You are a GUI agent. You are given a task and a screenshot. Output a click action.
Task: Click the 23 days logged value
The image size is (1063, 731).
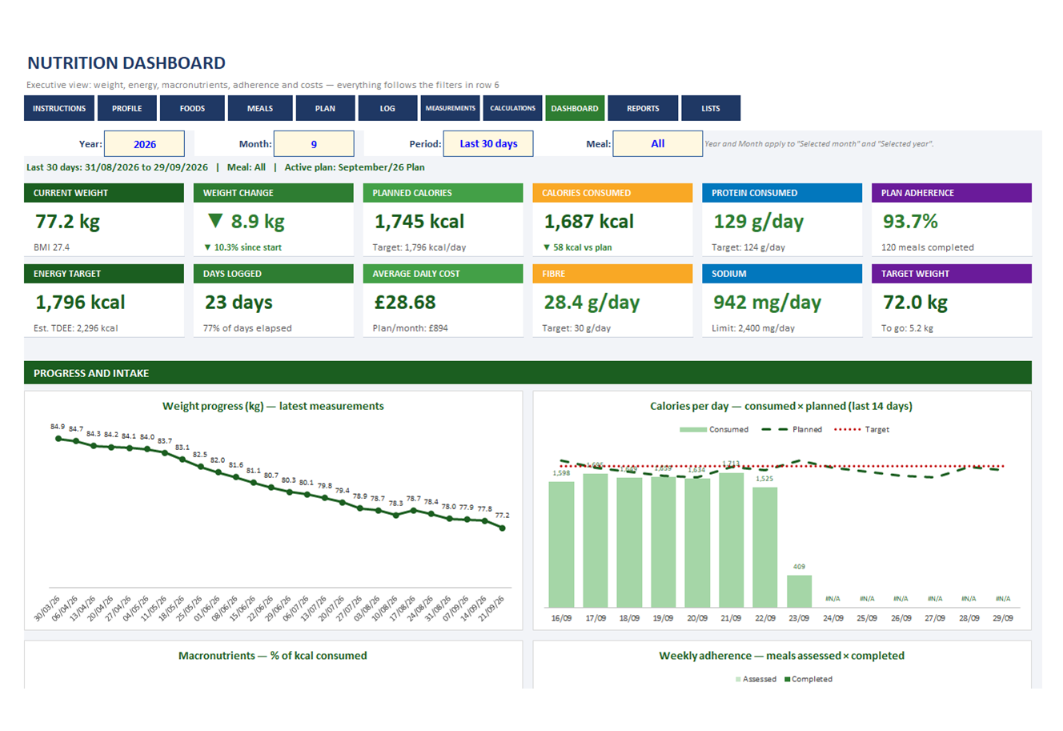239,303
